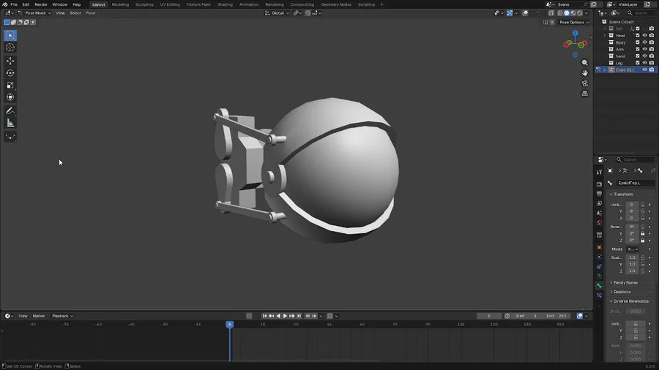Open the File menu
This screenshot has height=370, width=659.
pos(14,4)
